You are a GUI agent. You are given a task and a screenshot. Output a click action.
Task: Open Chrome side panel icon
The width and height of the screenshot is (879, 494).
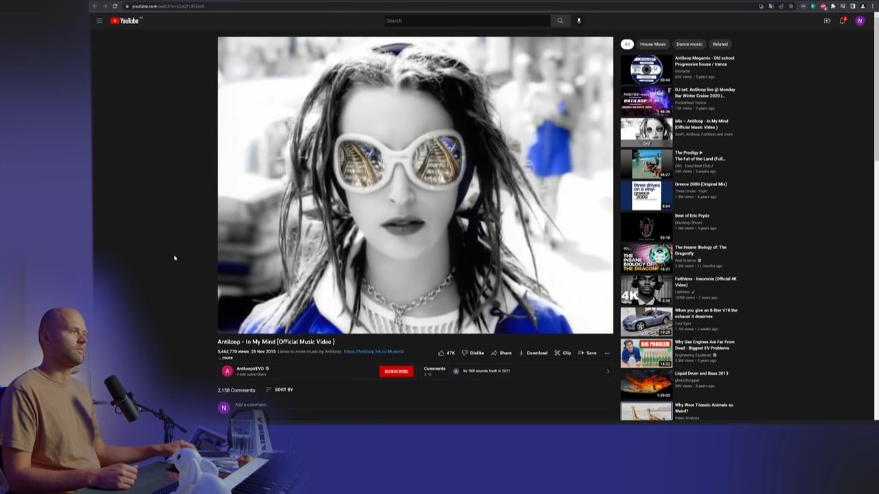pyautogui.click(x=853, y=6)
